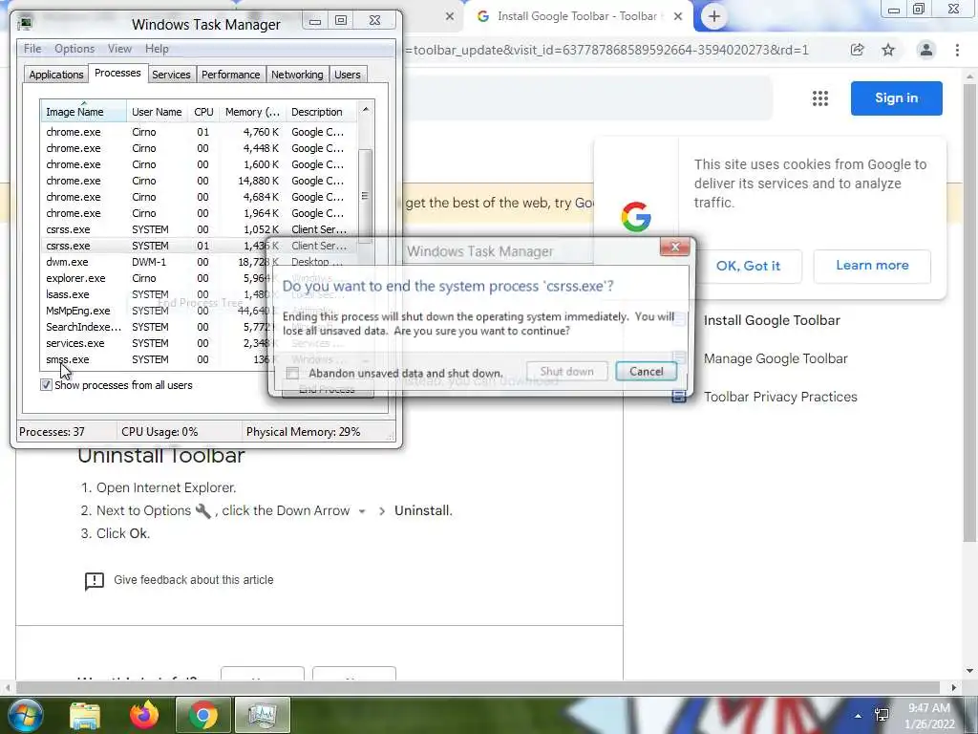
Task: Click the Google logo in cookie notice
Action: (x=635, y=217)
